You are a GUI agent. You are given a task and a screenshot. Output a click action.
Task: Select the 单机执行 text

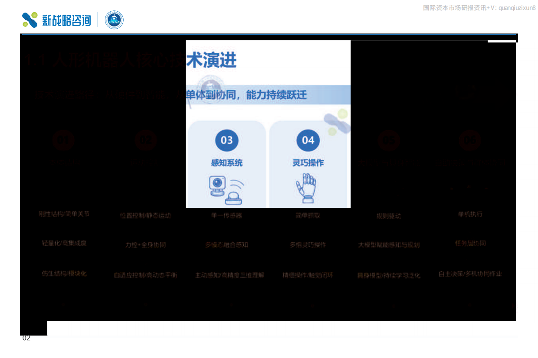tap(470, 214)
